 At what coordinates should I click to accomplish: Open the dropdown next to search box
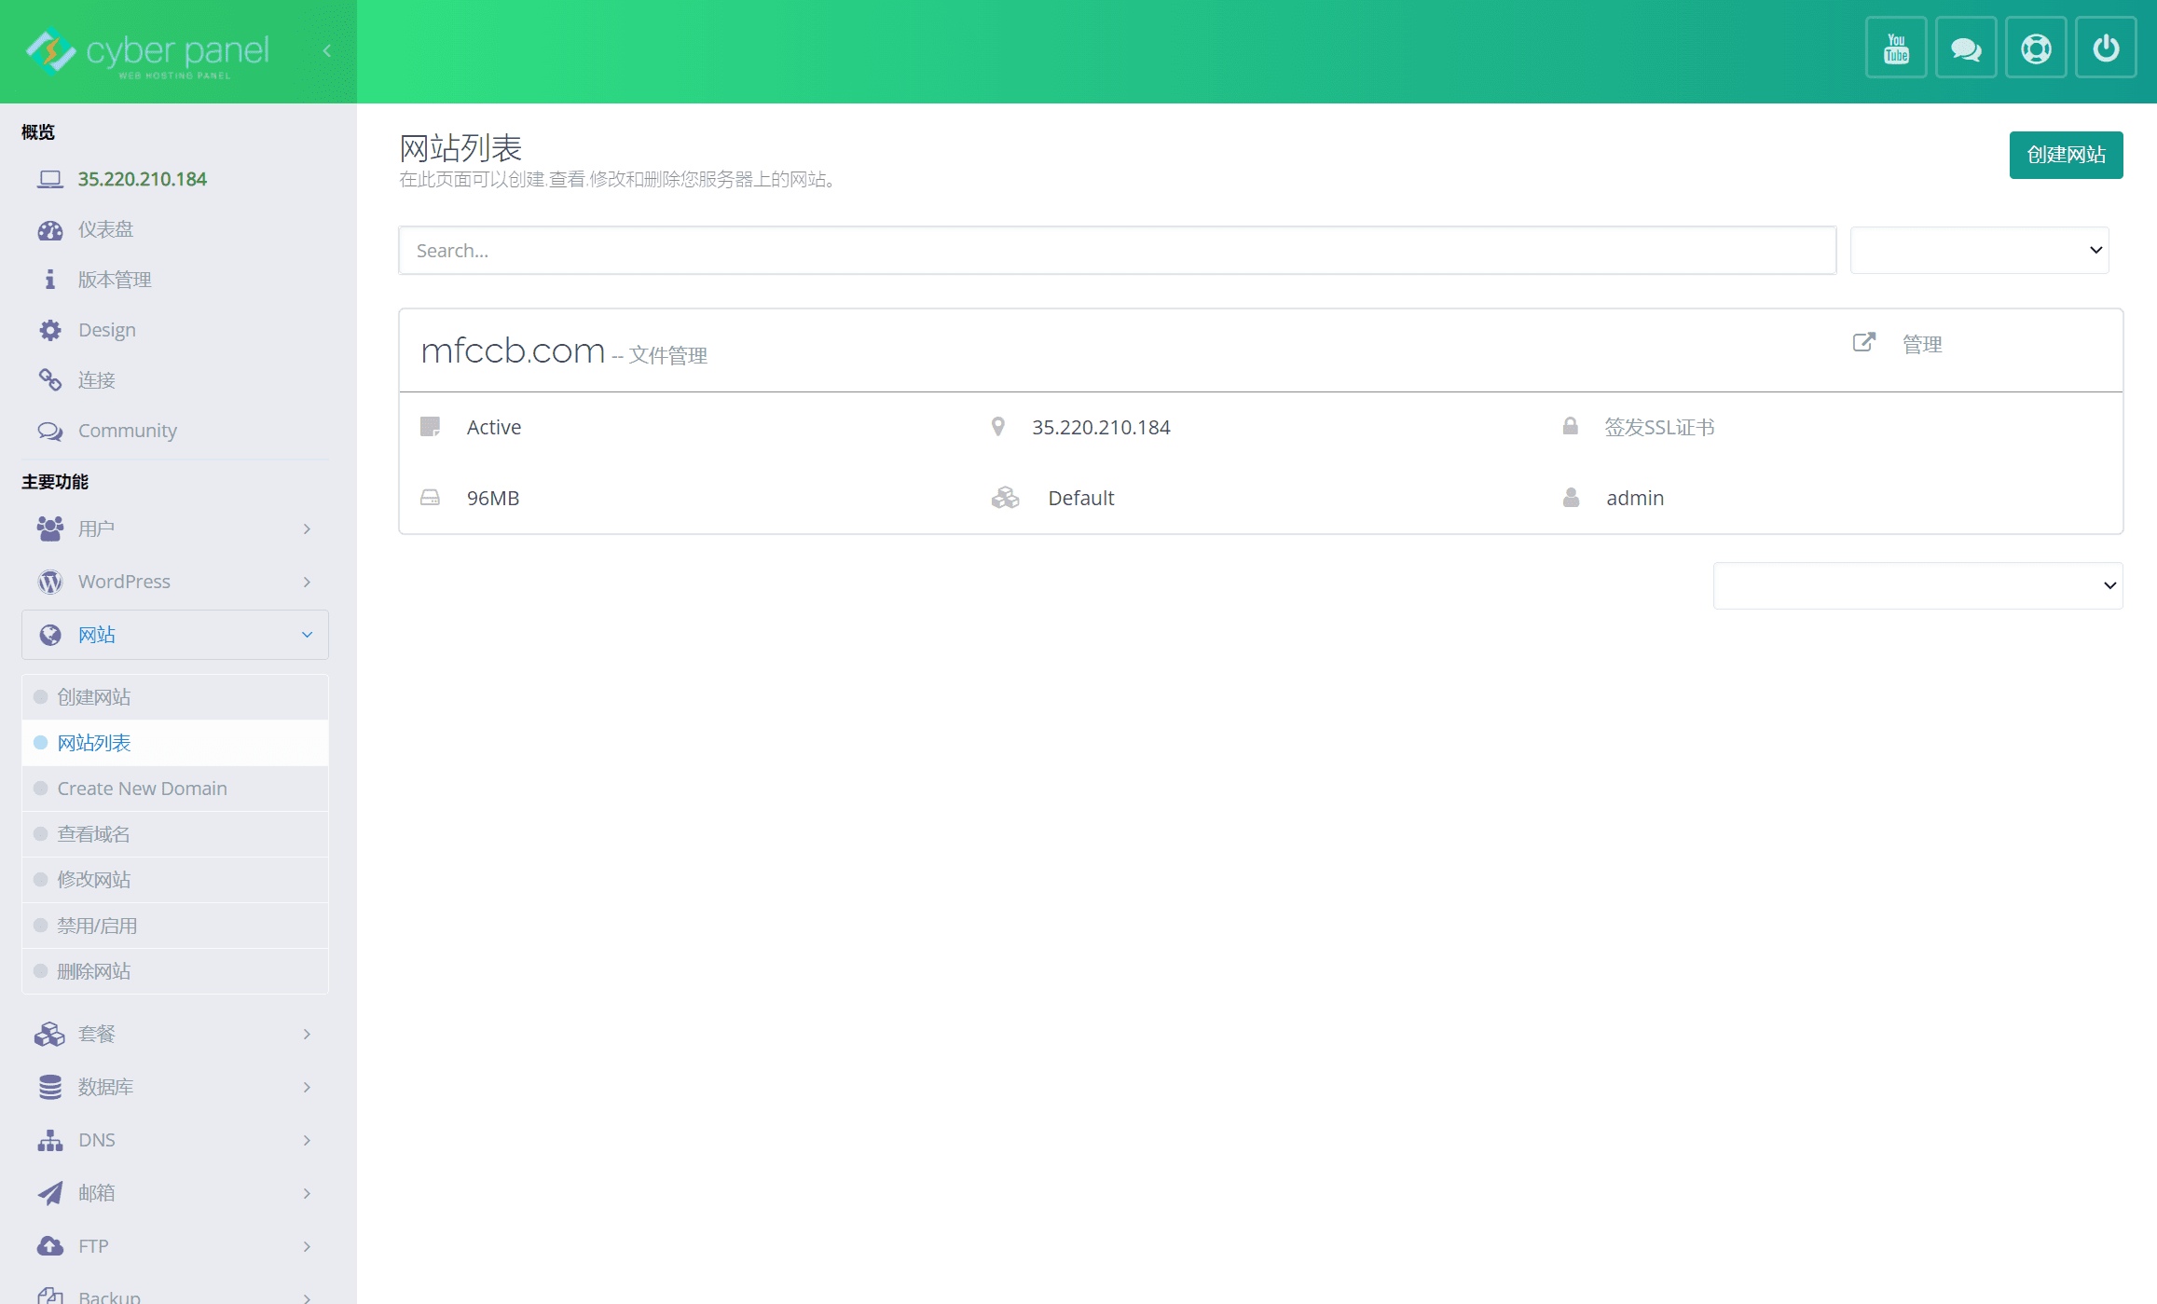point(1979,250)
